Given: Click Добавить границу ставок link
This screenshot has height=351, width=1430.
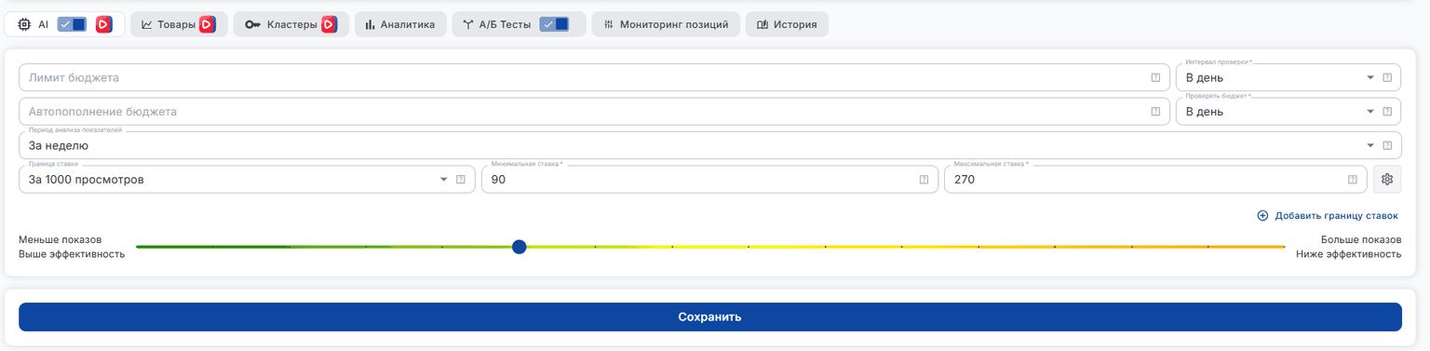Looking at the screenshot, I should 1328,216.
